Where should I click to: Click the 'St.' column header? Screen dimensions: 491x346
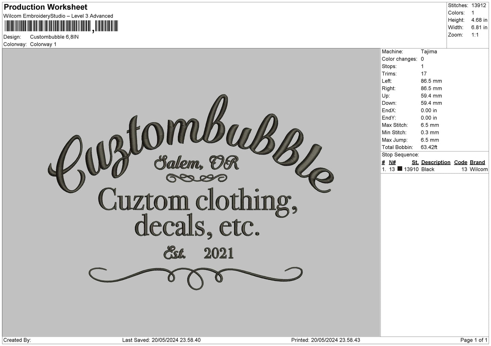pos(415,162)
